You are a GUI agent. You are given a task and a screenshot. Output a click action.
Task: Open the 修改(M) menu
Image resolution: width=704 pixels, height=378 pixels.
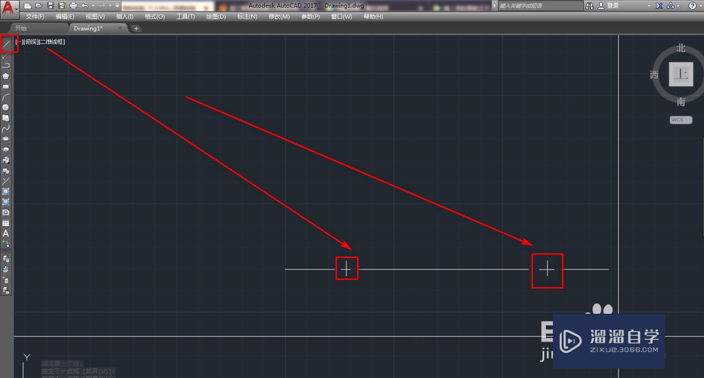point(279,16)
